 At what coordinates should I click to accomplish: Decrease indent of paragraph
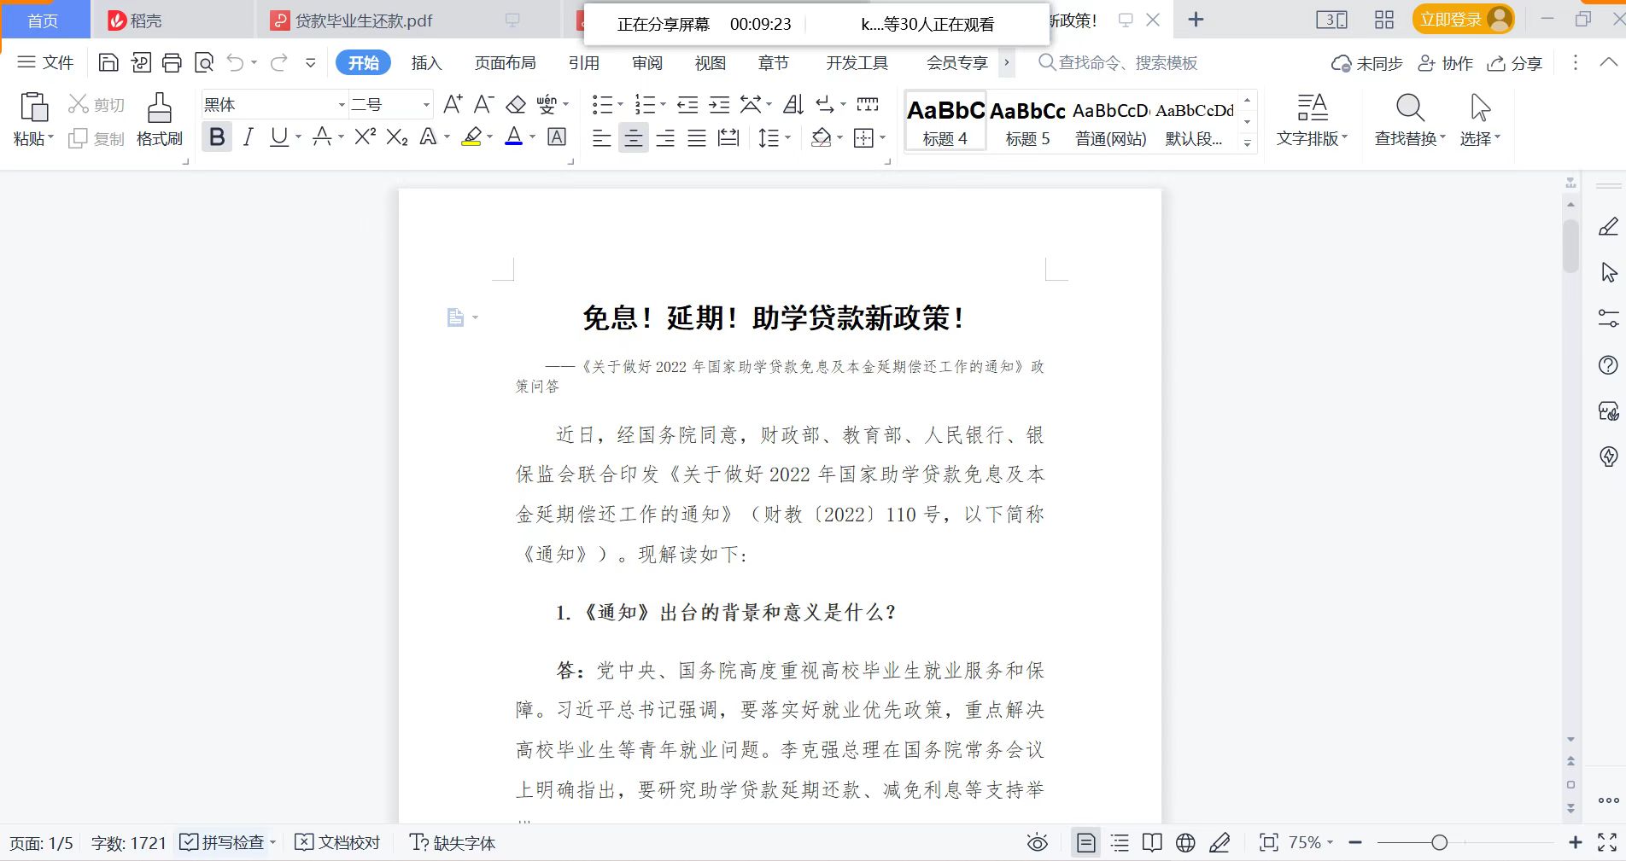click(687, 104)
